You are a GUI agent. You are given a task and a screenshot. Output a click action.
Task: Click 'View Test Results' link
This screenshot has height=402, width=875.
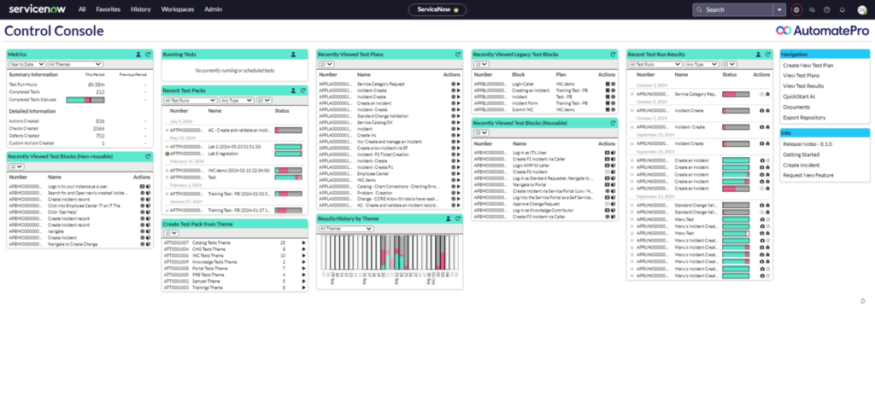803,86
